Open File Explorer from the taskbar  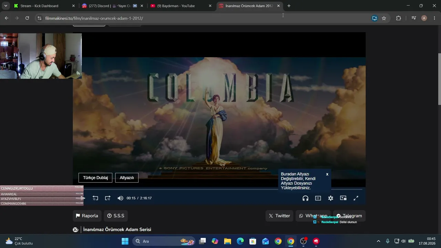click(x=227, y=241)
